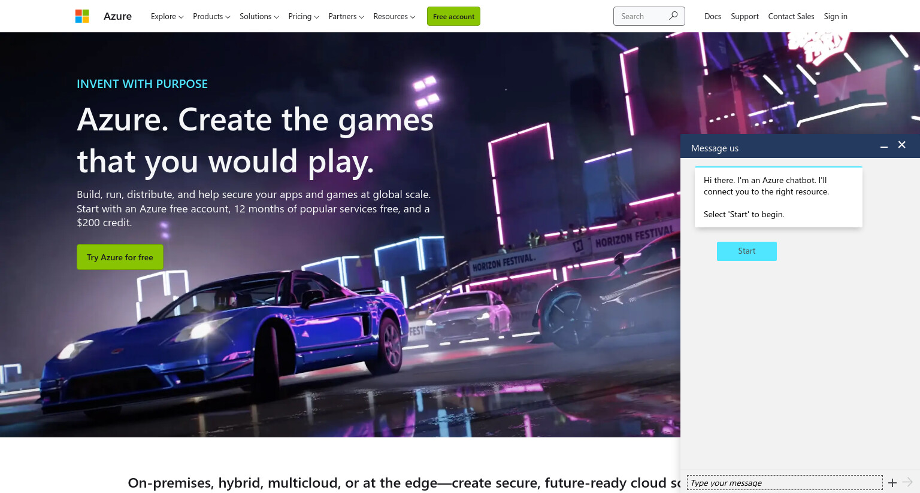The width and height of the screenshot is (920, 493).
Task: Click the chatbot greeting message bubble
Action: 779,197
